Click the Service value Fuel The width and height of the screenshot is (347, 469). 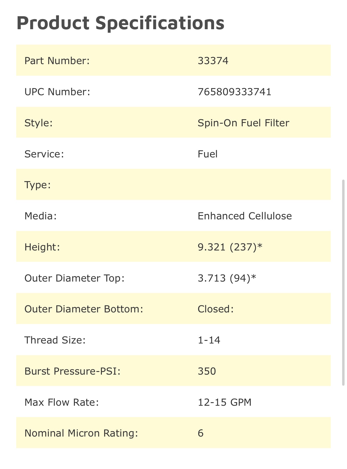208,154
